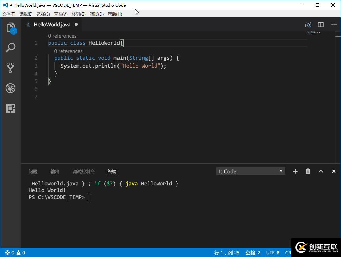341x257 pixels.
Task: Switch to the 终端 panel tab
Action: (x=112, y=172)
